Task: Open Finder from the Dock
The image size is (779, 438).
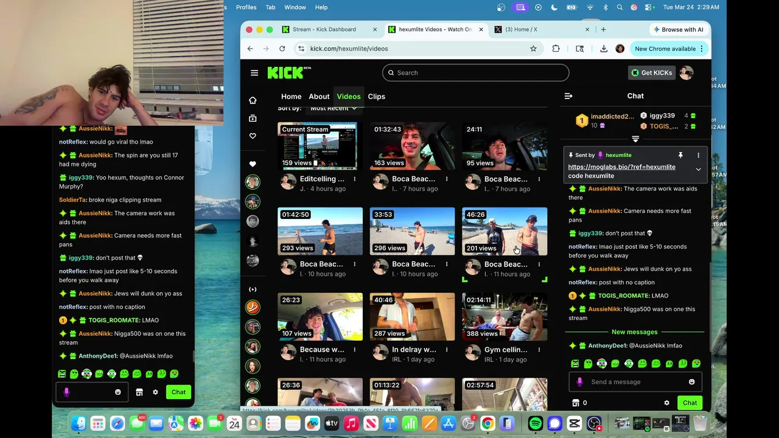Action: (x=79, y=423)
